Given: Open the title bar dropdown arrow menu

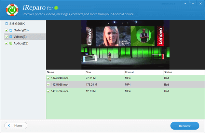Looking at the screenshot, I should coord(185,4).
